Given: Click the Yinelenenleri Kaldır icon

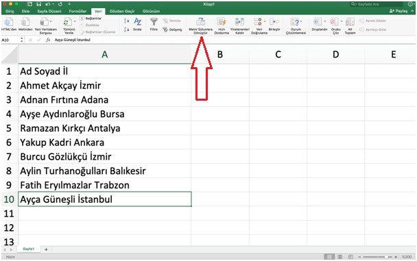Looking at the screenshot, I should click(x=239, y=22).
